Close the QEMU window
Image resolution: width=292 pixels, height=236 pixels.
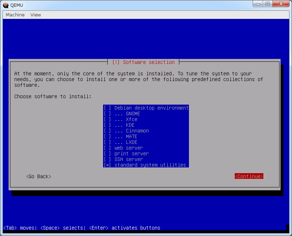coord(281,4)
